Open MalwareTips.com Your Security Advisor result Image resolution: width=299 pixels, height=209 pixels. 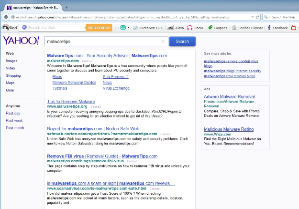[x=107, y=56]
